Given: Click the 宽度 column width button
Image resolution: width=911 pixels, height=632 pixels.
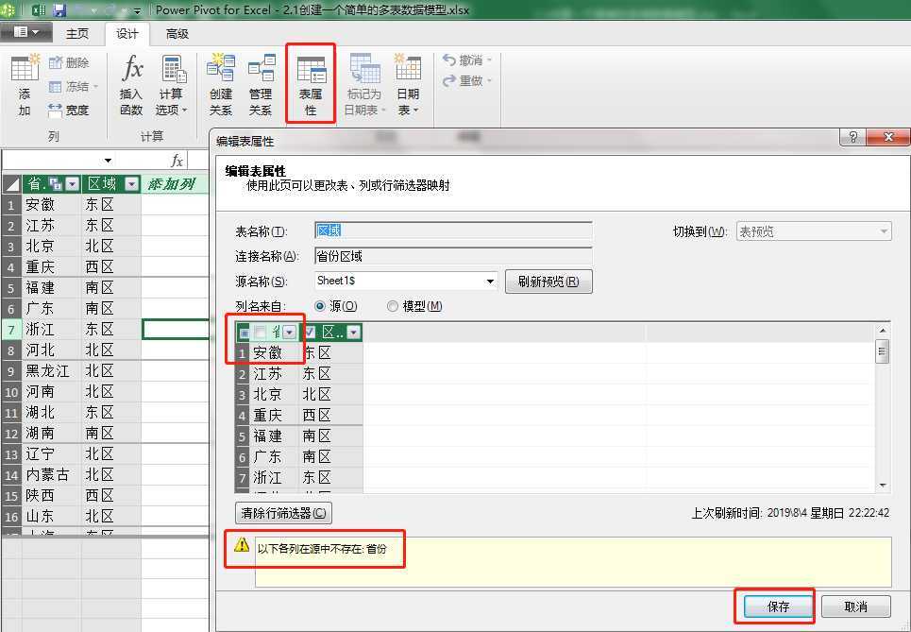Looking at the screenshot, I should click(69, 110).
